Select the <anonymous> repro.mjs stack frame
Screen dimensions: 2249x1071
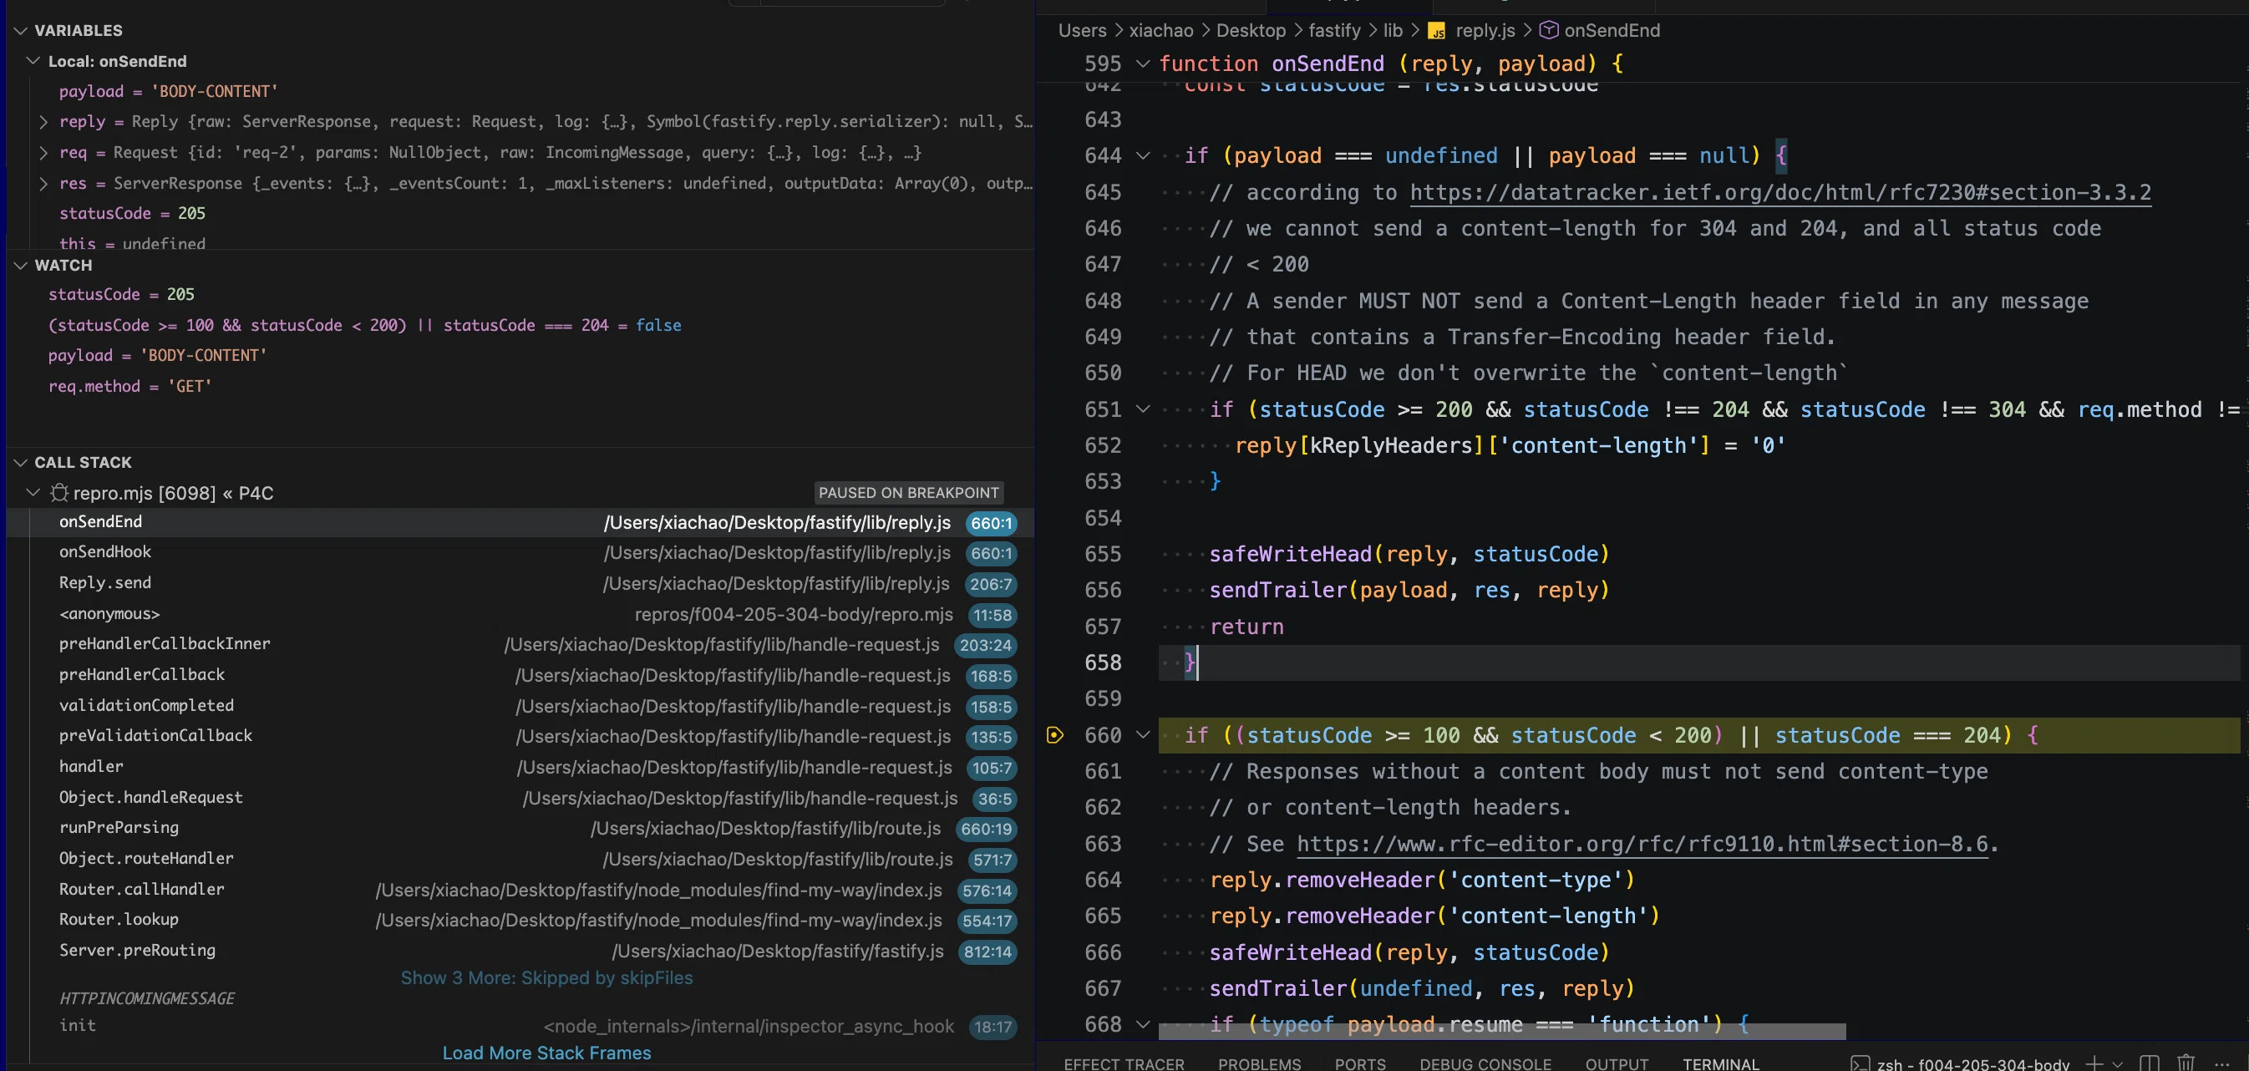[x=520, y=615]
